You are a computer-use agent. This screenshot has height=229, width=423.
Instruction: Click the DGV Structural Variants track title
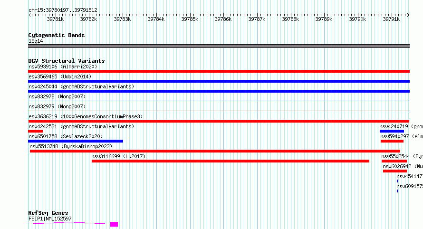tap(67, 61)
